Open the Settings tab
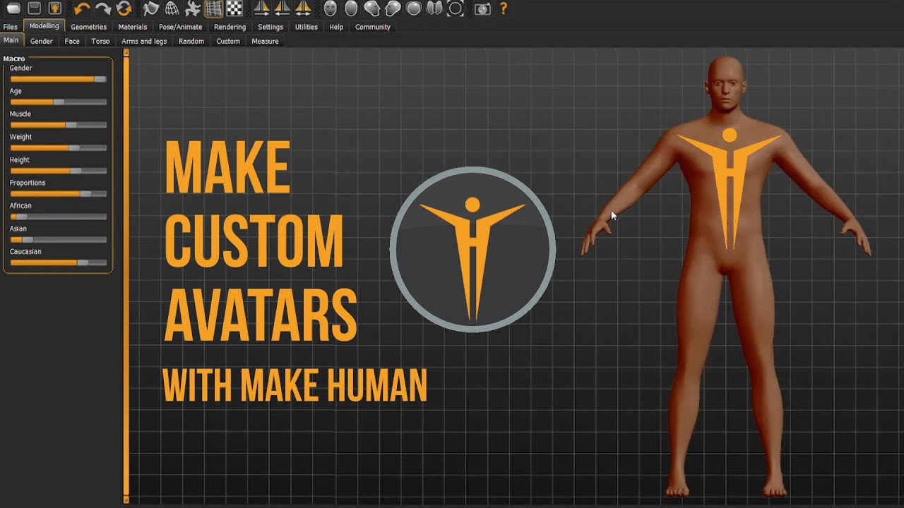 click(270, 27)
